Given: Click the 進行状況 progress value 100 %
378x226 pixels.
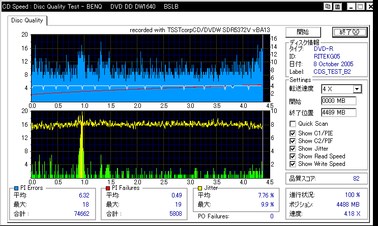Looking at the screenshot, I should (353, 194).
